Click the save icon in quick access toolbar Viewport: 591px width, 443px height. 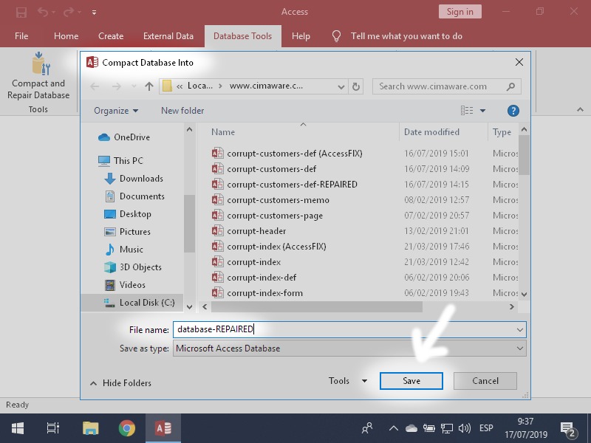(x=21, y=12)
